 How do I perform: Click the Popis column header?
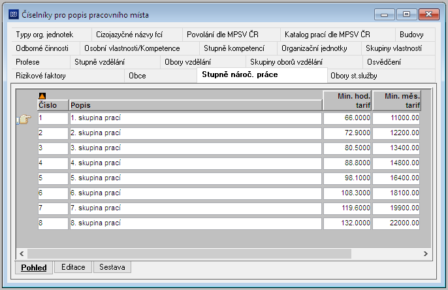196,105
